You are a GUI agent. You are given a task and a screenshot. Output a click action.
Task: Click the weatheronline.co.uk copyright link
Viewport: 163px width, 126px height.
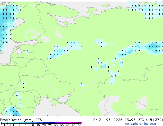(x=141, y=124)
